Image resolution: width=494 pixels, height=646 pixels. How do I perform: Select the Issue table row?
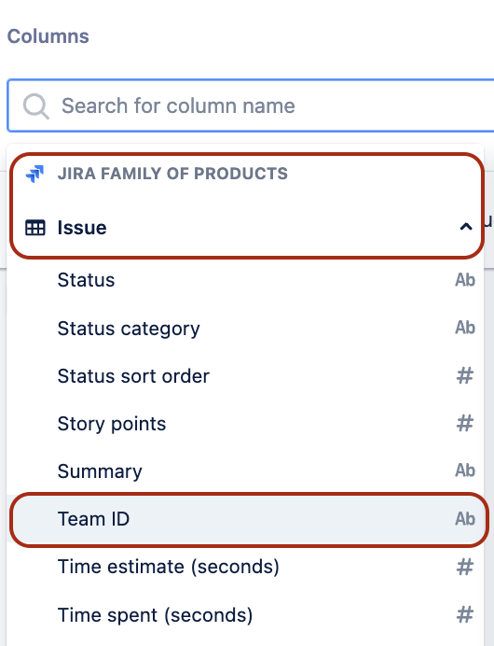pyautogui.click(x=245, y=228)
